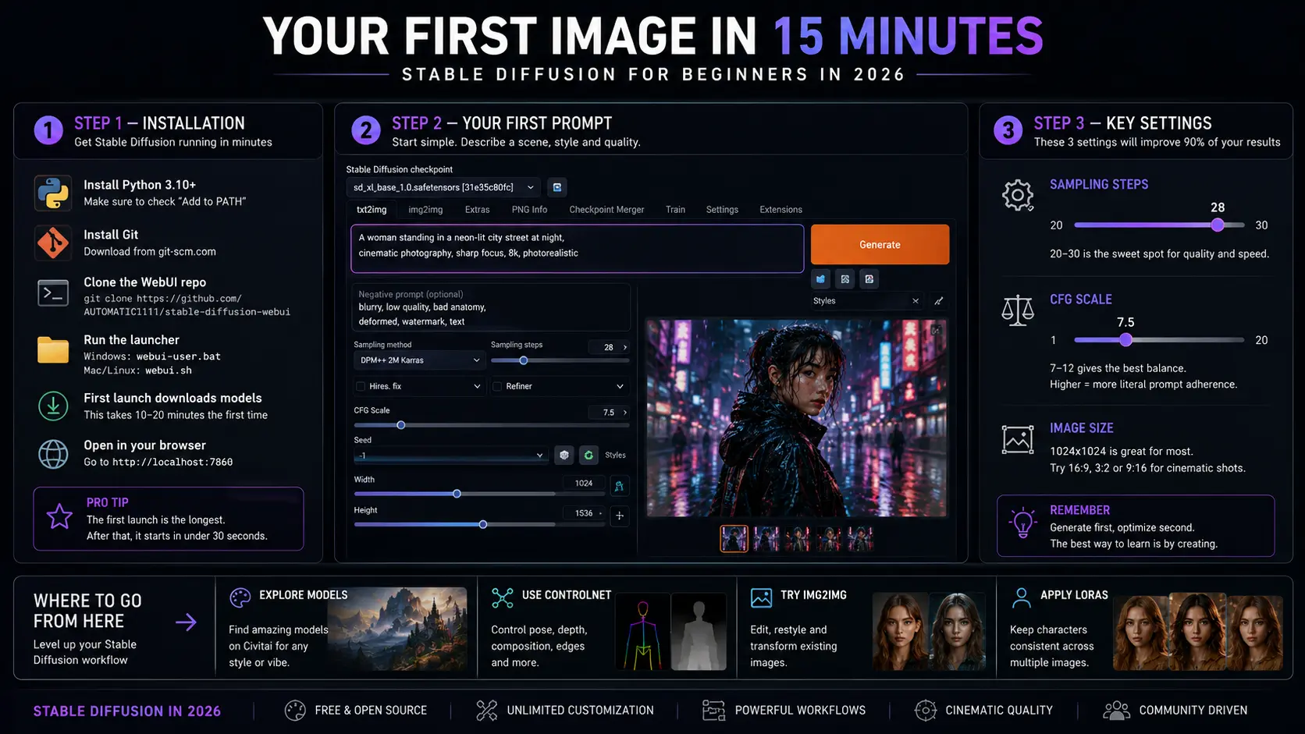Open the Stable Diffusion checkpoint dropdown
The height and width of the screenshot is (734, 1305).
443,187
